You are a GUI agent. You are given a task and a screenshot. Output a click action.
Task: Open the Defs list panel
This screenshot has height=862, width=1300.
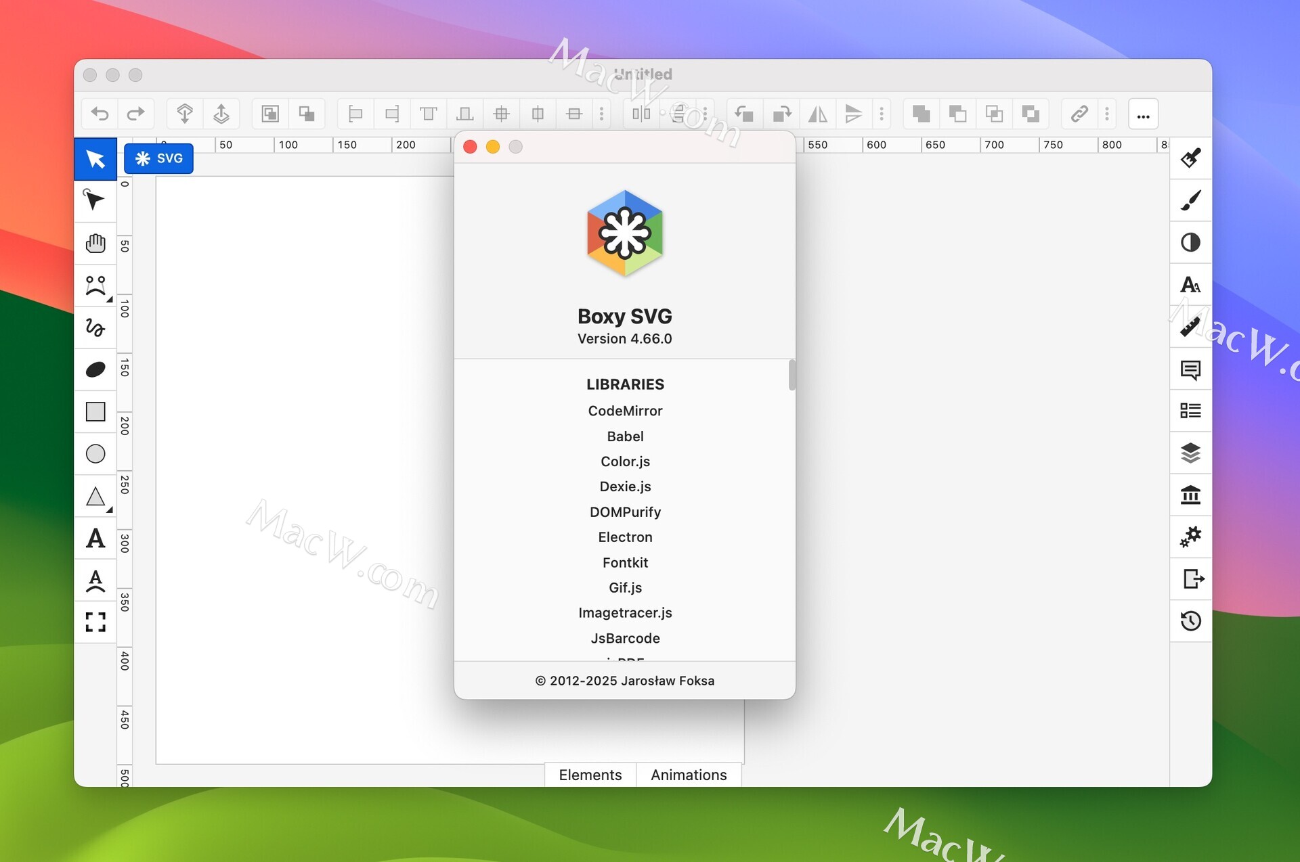(1191, 411)
